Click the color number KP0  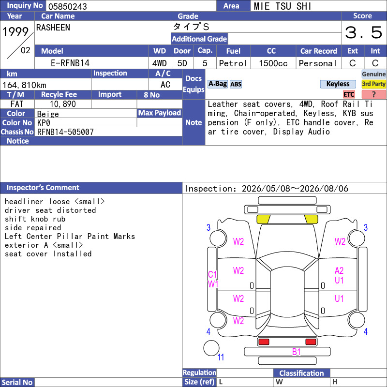[44, 123]
